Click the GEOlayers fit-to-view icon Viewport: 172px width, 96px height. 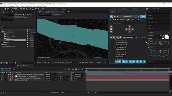click(x=111, y=29)
